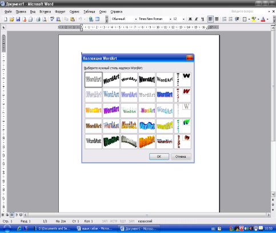276x233 pixels.
Task: Open the Правка menu
Action: 21,11
